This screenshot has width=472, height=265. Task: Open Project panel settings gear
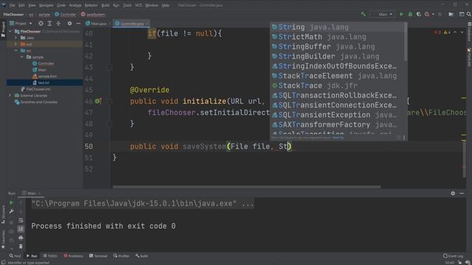(x=69, y=23)
